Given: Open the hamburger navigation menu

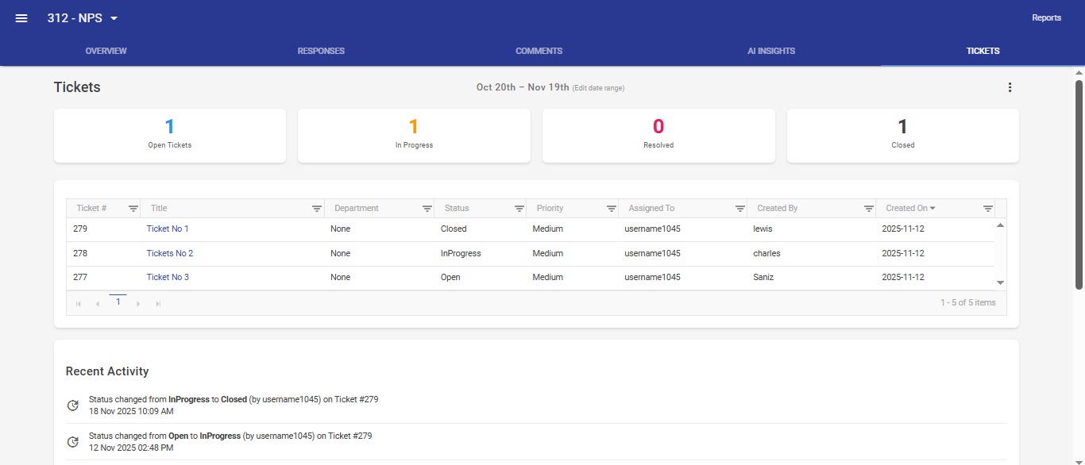Looking at the screenshot, I should tap(21, 18).
